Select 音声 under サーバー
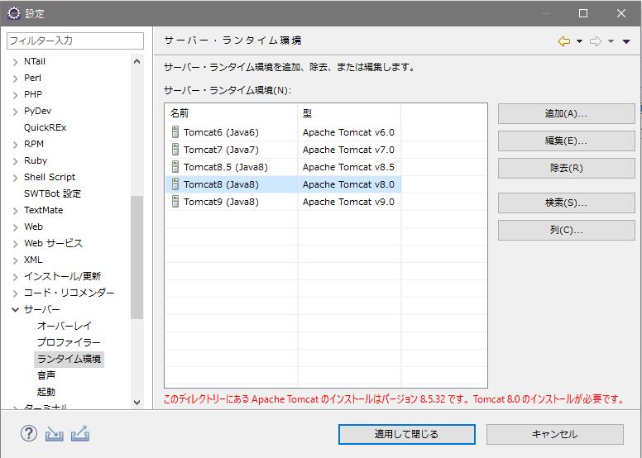 [x=46, y=375]
